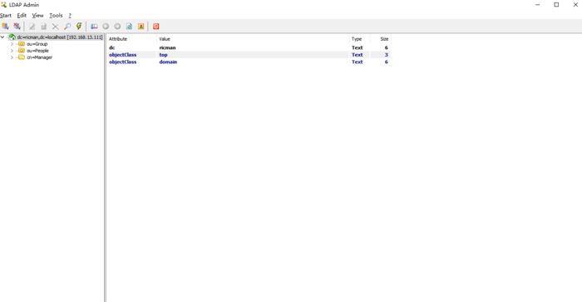Click the Connect toolbar icon
The image size is (582, 302).
tap(5, 27)
